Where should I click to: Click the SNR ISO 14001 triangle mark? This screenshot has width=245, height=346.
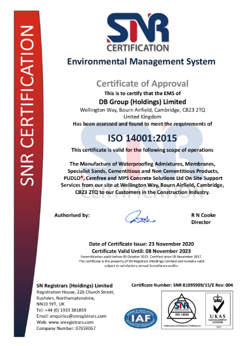[x=182, y=310]
